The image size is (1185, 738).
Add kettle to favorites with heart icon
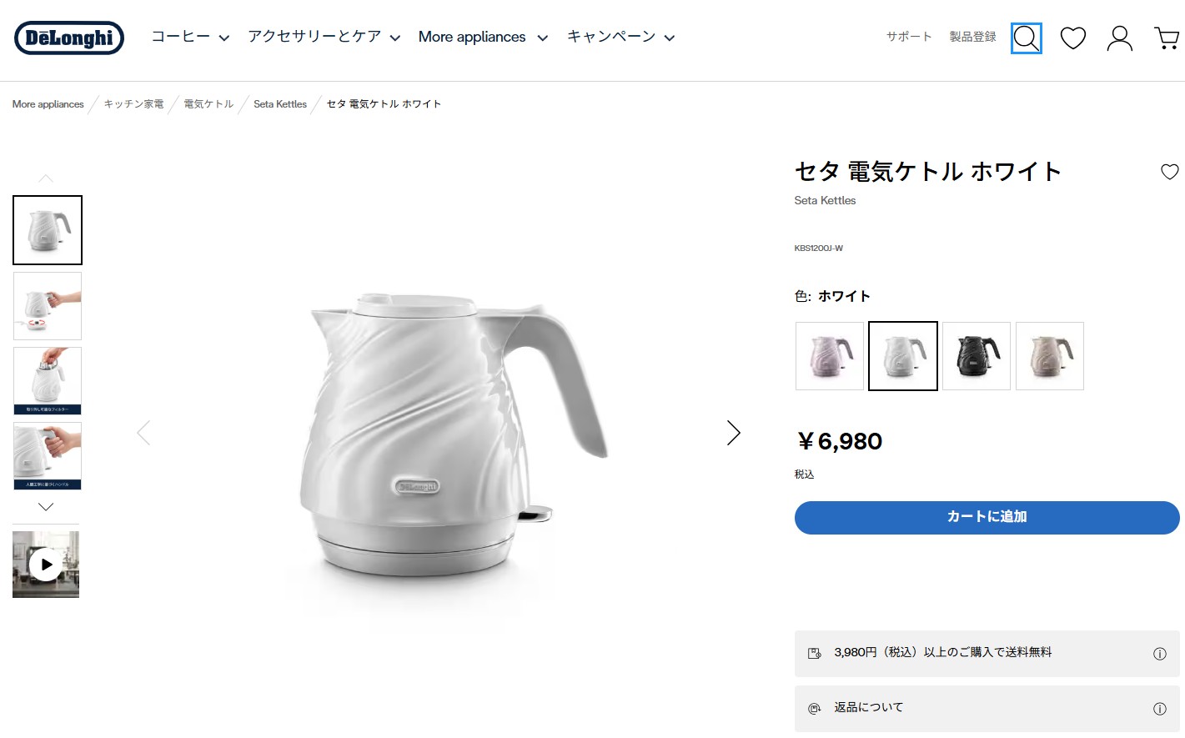click(1169, 172)
